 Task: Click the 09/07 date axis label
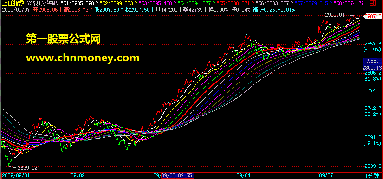point(326,175)
